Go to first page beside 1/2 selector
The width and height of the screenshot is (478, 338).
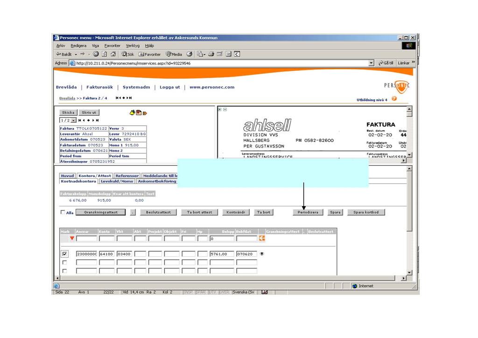(79, 120)
